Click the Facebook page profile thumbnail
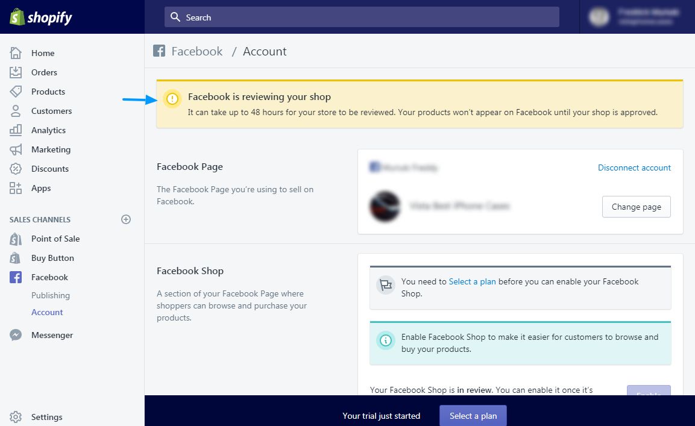The width and height of the screenshot is (695, 426). coord(385,206)
